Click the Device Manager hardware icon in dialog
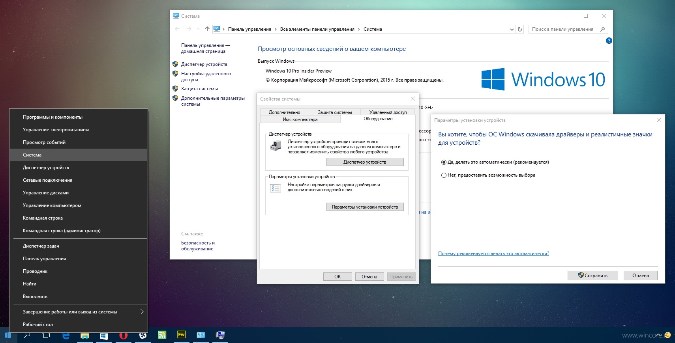Screen dimensions: 675x343 click(276, 145)
